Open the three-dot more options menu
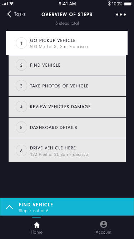 tap(121, 15)
